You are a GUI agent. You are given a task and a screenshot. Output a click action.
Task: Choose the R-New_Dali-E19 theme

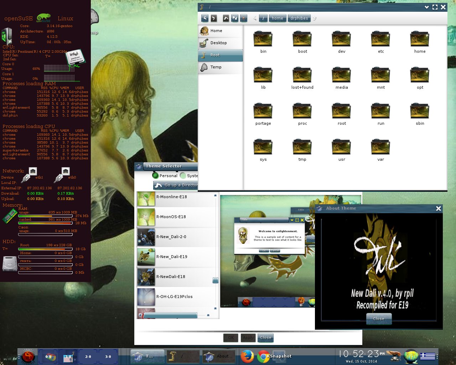pyautogui.click(x=176, y=257)
